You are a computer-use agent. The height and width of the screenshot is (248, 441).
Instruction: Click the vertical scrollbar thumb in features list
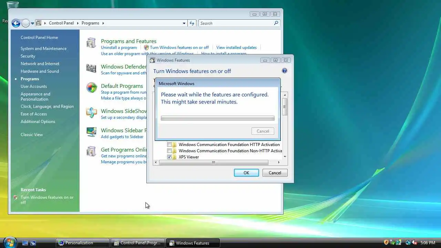(x=285, y=106)
